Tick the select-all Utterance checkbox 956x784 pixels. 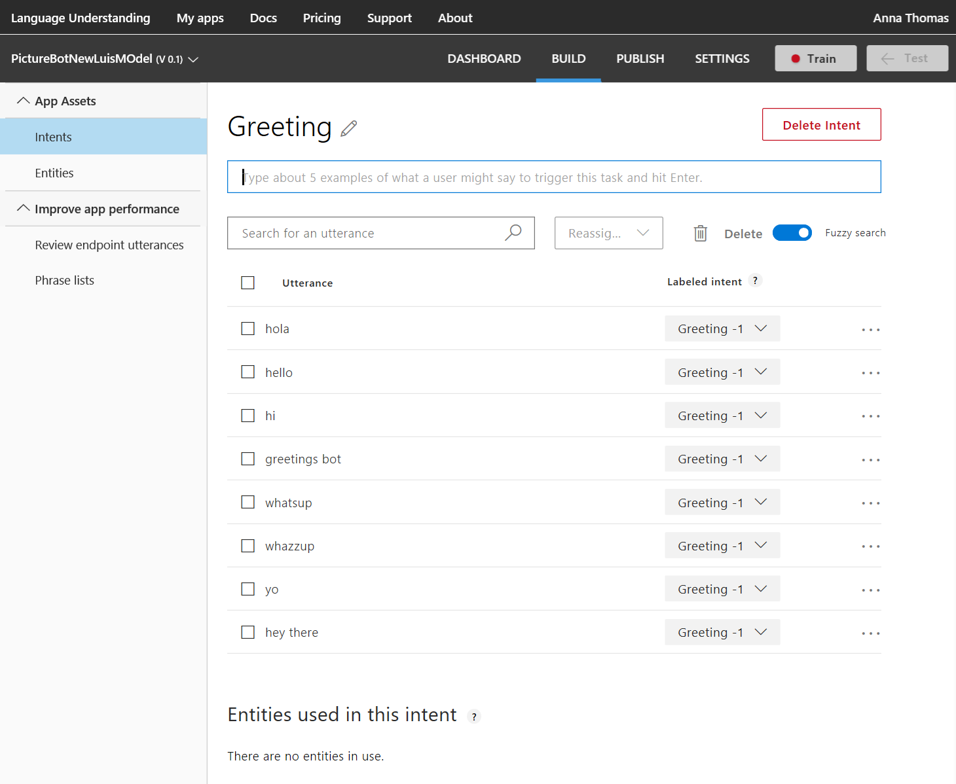click(248, 283)
